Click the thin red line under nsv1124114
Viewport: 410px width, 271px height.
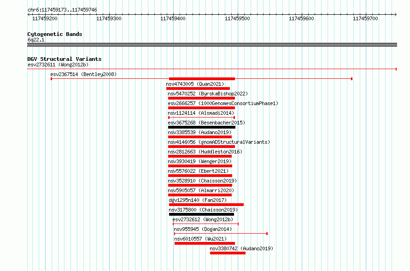pos(201,118)
